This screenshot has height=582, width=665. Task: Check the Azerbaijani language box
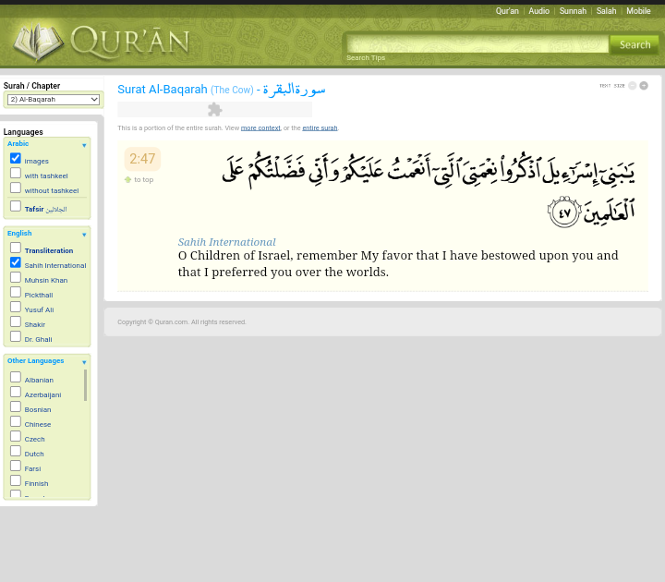pos(16,392)
